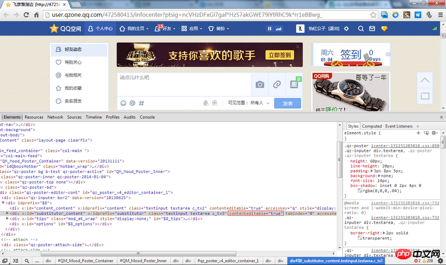This screenshot has width=446, height=265.
Task: Add a photo with the camera icon
Action: (260, 85)
